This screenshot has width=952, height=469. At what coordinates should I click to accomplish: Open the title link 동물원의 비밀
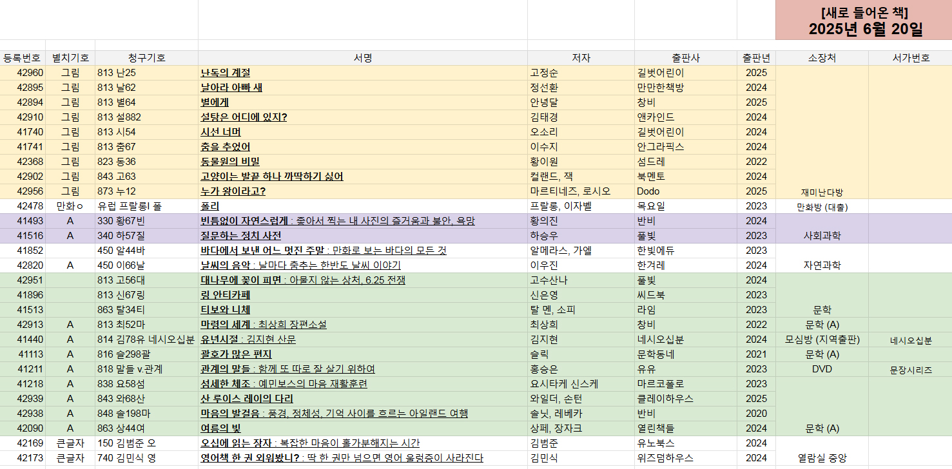pyautogui.click(x=230, y=162)
